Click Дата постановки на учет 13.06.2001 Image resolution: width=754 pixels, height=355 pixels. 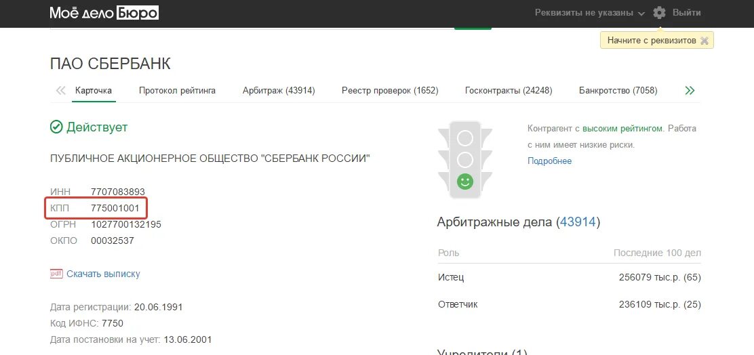click(188, 339)
